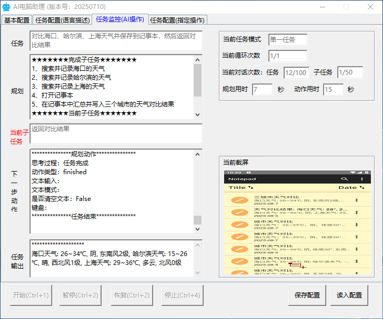Screen dimensions: 383x319
Task: Click the up arrow of 任务输出 scrollbar
Action: click(198, 244)
